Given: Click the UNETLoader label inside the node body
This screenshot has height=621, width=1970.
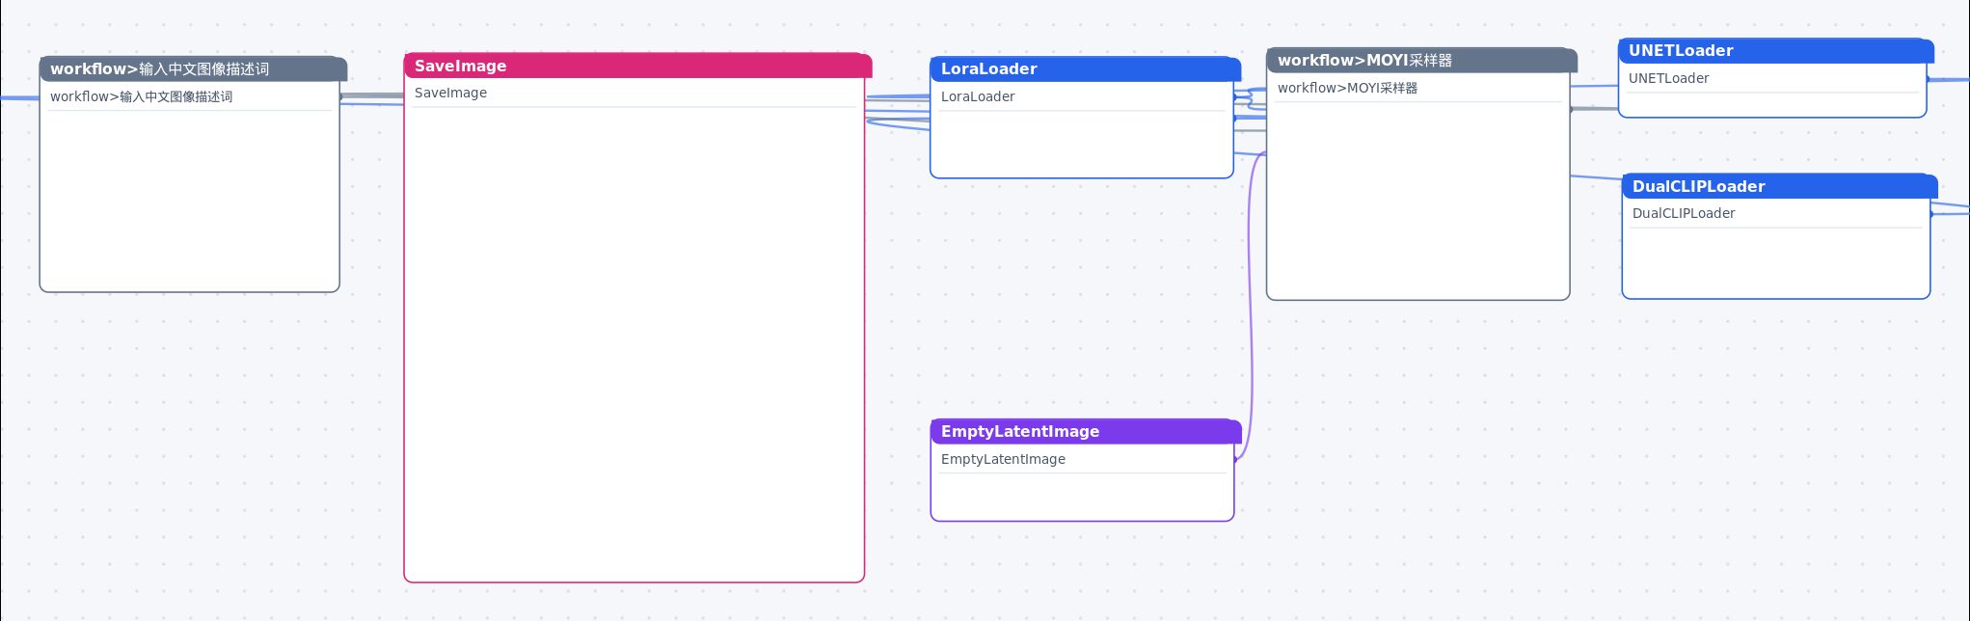Looking at the screenshot, I should 1668,78.
